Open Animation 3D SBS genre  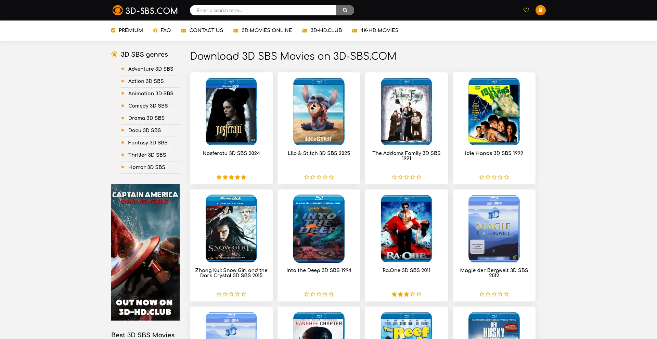pyautogui.click(x=151, y=94)
